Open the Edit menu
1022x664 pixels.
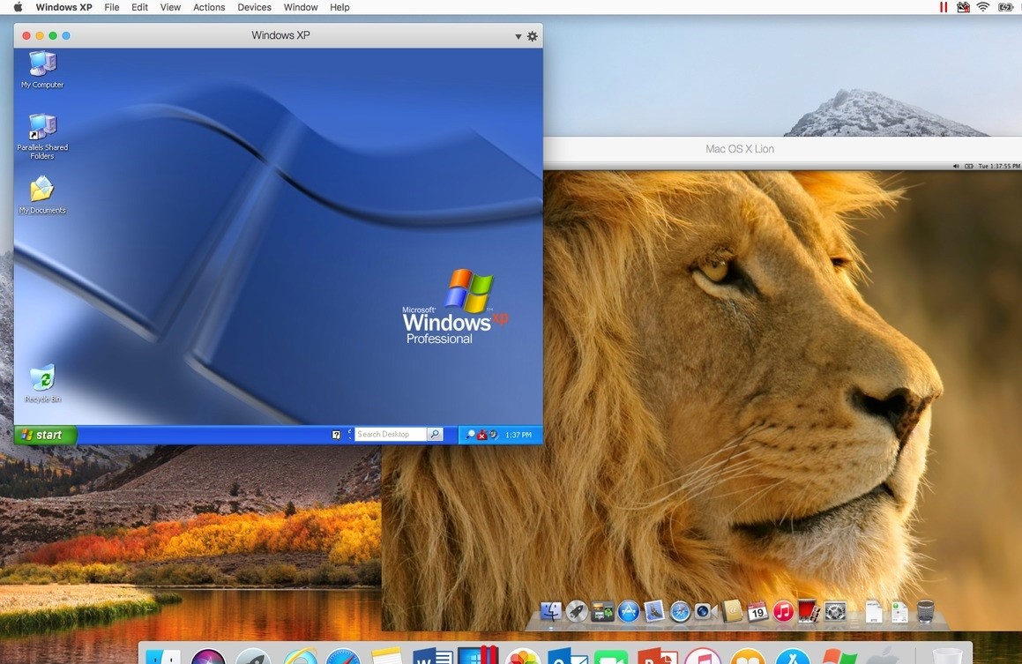[x=139, y=7]
